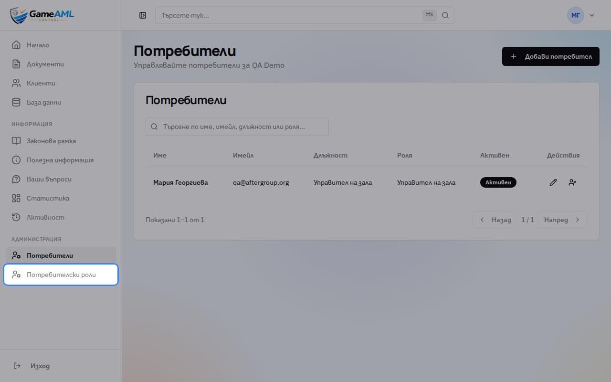Click the magnifier icon in top search bar
The image size is (611, 382).
445,15
